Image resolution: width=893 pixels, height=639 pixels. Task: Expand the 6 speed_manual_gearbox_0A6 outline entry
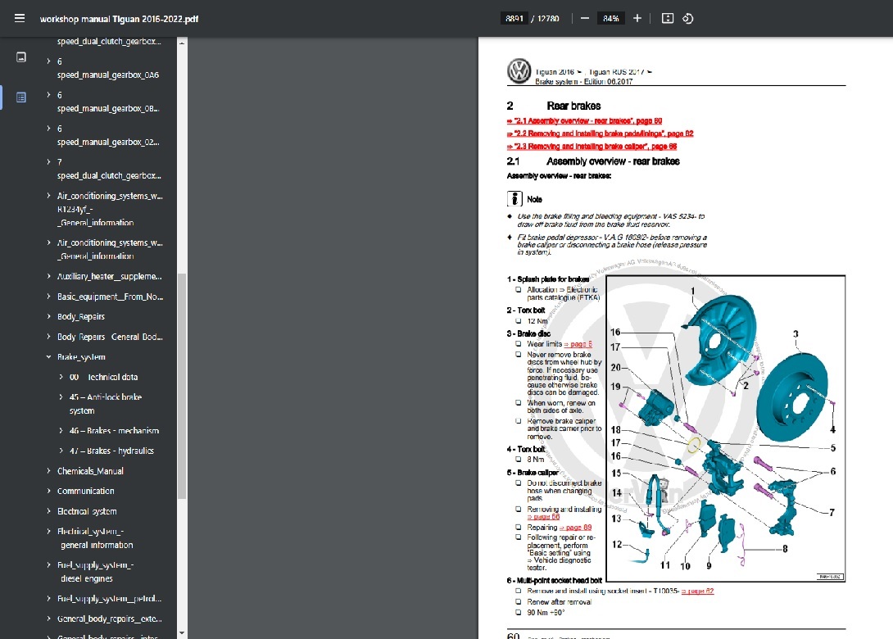(48, 61)
